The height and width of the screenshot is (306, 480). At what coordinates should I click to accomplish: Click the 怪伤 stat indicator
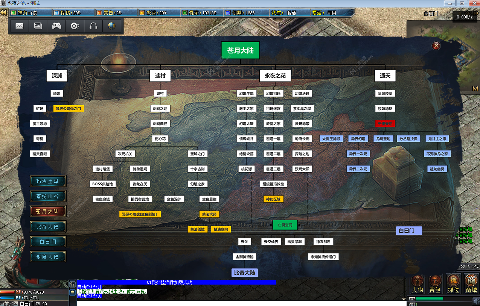73,13
